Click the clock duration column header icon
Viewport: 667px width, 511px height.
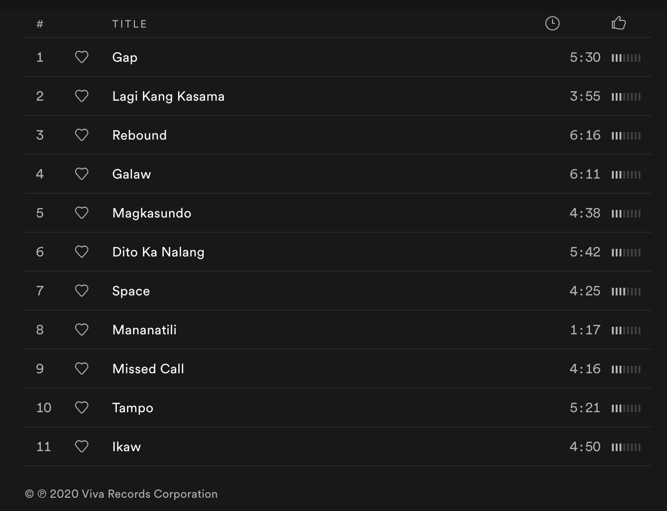pyautogui.click(x=552, y=23)
